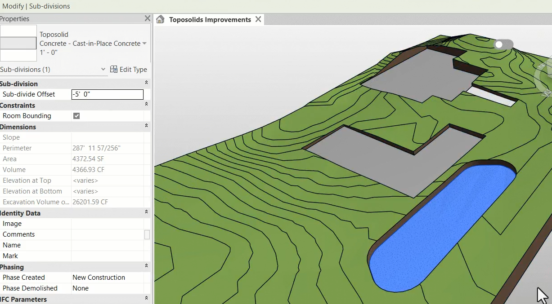
Task: Click the Sub-divide Offset value field
Action: (107, 94)
